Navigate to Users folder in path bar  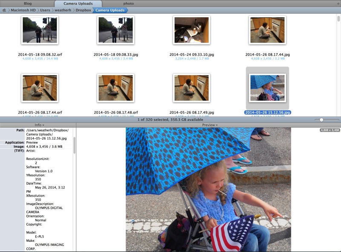(45, 10)
